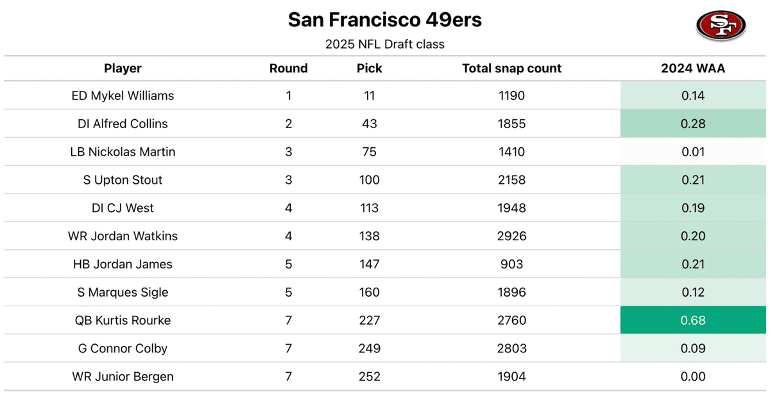The image size is (770, 394).
Task: Click HB Jordan James player name
Action: coord(123,264)
